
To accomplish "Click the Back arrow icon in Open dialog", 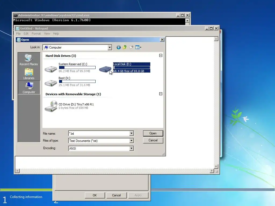I will tap(119, 47).
